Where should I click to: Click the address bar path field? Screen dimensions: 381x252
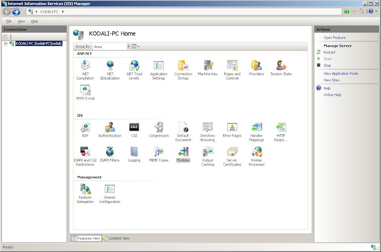[184, 11]
